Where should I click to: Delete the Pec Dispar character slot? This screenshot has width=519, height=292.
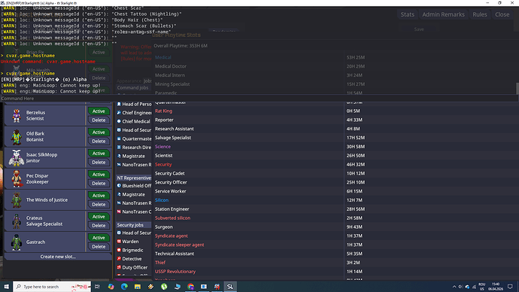(x=99, y=184)
